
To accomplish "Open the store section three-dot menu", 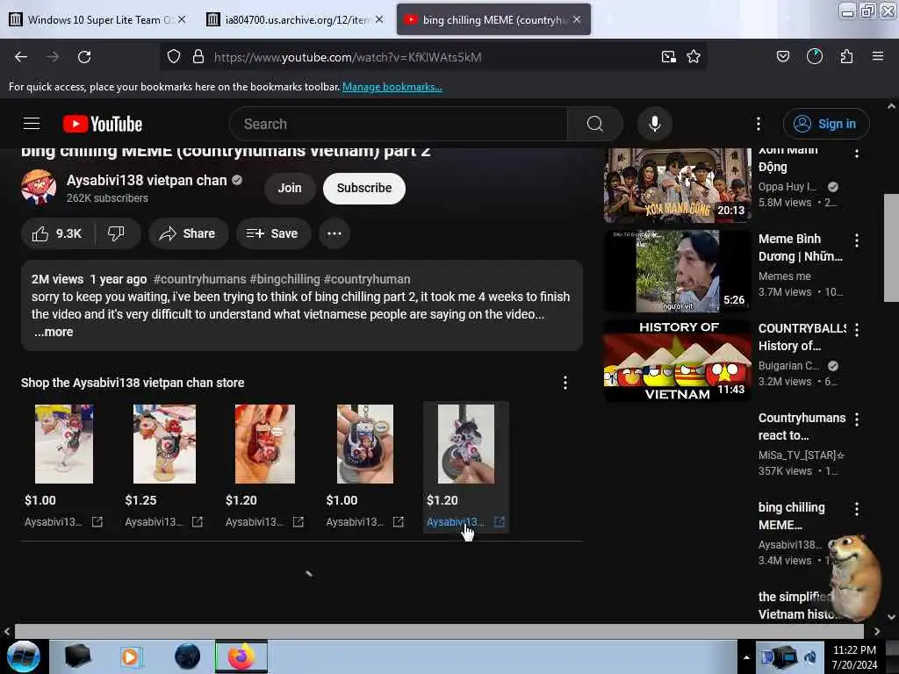I will pos(565,383).
